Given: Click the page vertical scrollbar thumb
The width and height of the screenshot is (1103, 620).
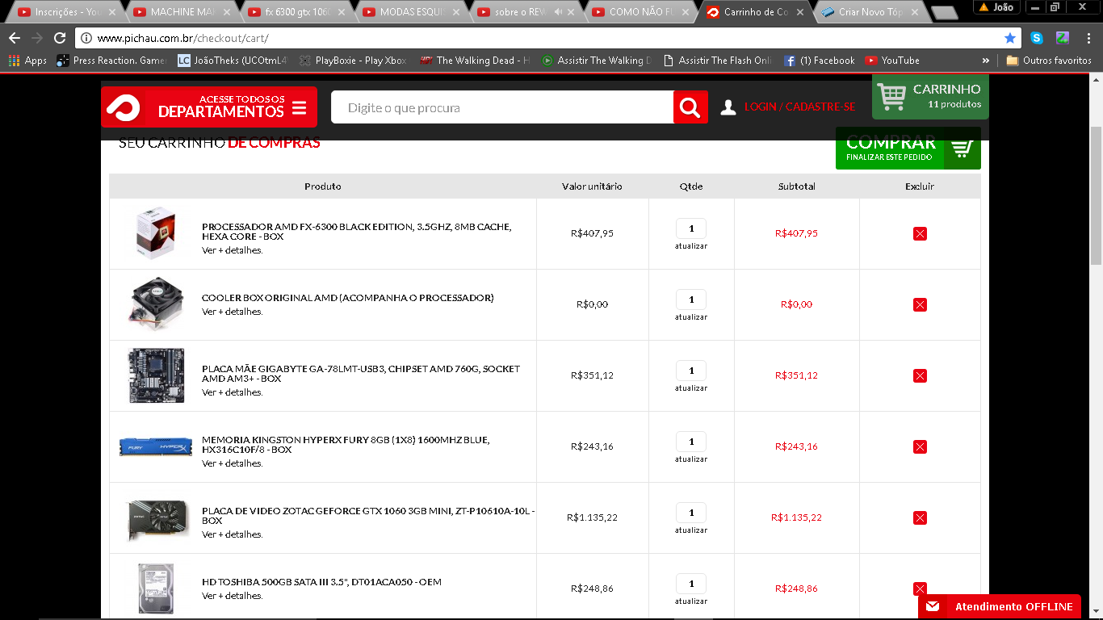Looking at the screenshot, I should click(x=1096, y=196).
